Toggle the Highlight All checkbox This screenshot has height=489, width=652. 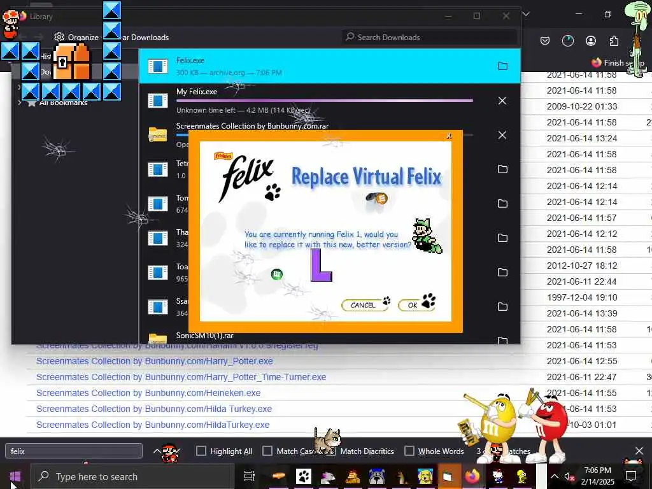pos(201,451)
